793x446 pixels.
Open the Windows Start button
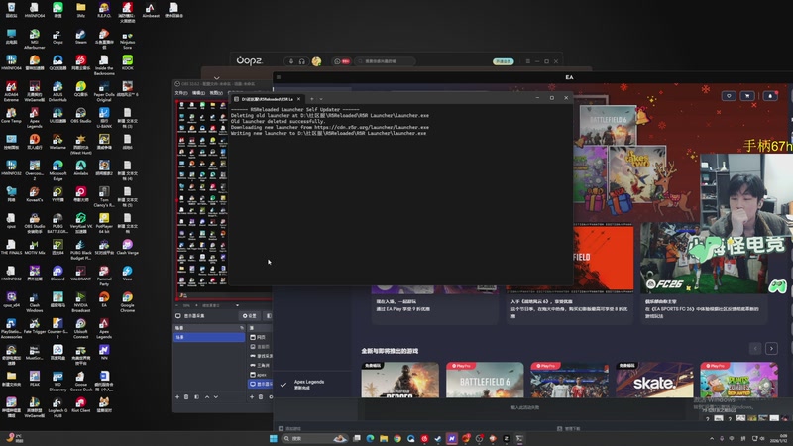coord(274,438)
